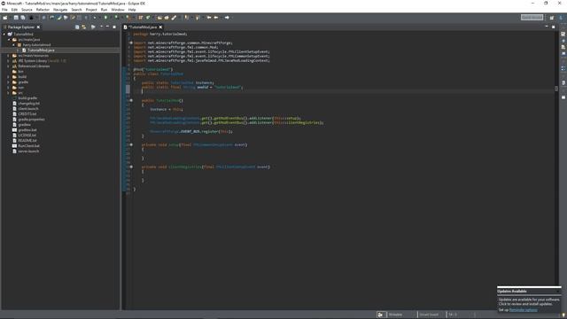The height and width of the screenshot is (319, 567).
Task: Expand the run folder
Action: coord(9,88)
